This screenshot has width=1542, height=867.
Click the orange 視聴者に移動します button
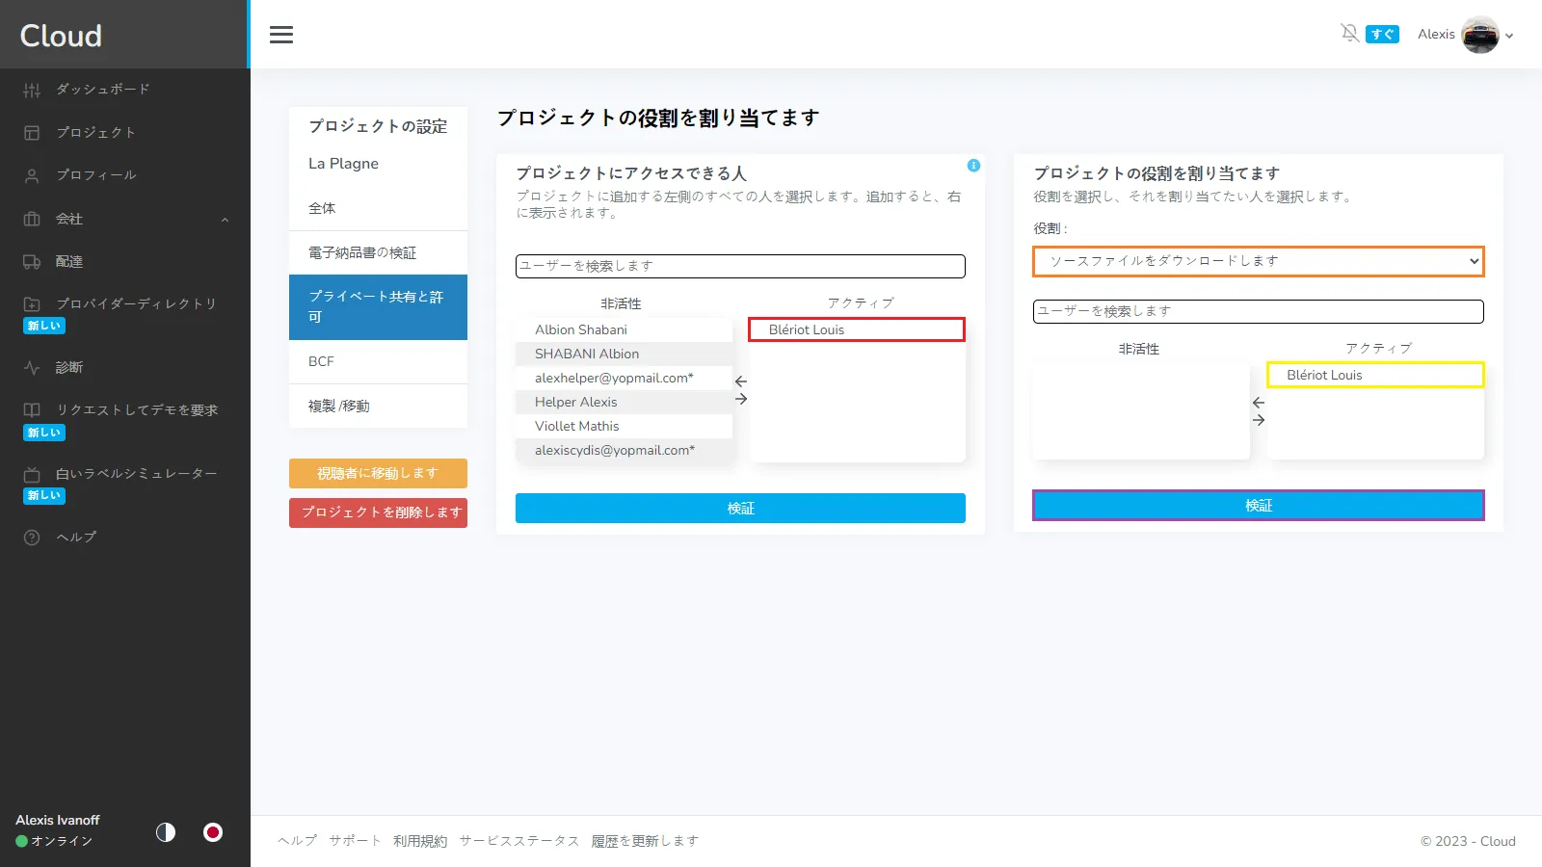[x=378, y=473]
